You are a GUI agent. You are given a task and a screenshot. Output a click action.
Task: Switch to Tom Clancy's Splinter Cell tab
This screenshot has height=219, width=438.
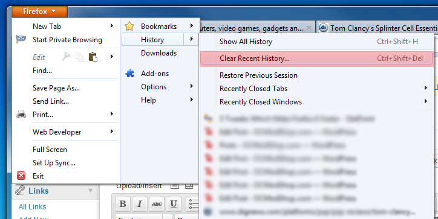[x=377, y=28]
